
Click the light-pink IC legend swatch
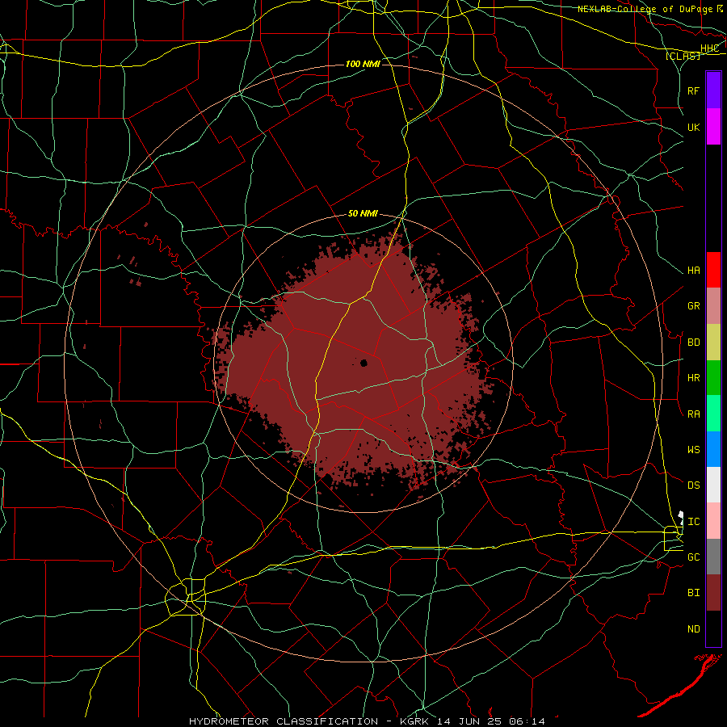pos(713,521)
